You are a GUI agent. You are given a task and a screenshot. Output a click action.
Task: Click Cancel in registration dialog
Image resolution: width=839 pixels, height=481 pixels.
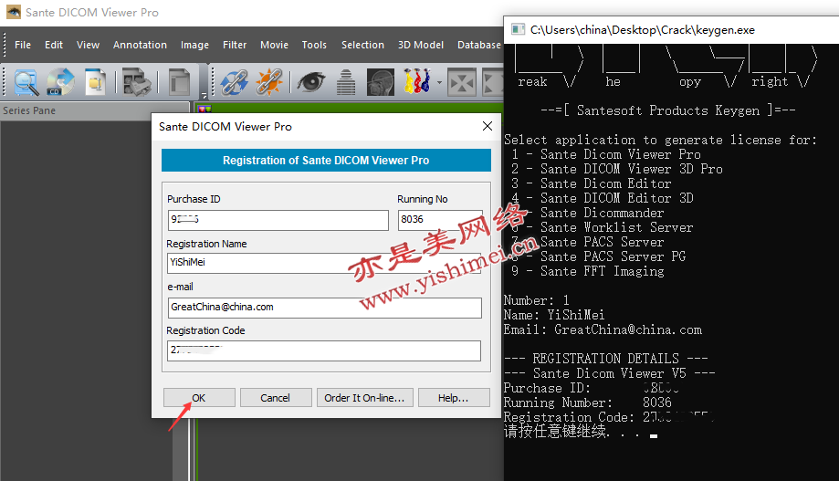point(276,398)
